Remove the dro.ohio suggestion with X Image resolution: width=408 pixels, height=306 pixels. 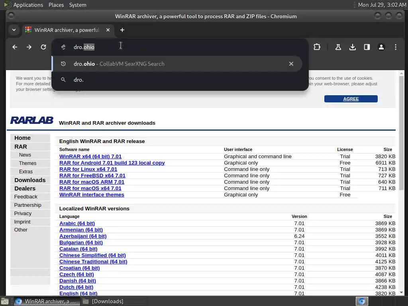click(291, 64)
